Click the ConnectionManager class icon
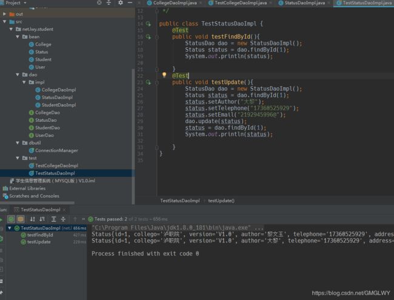Image resolution: width=394 pixels, height=300 pixels. pos(32,150)
